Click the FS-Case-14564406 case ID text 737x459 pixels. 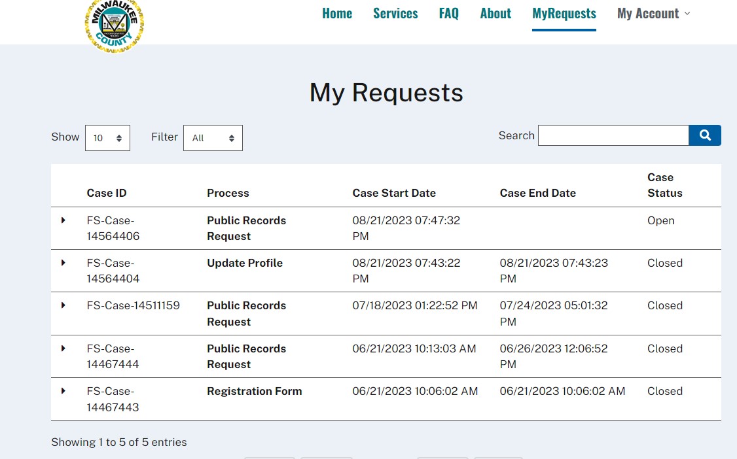113,228
